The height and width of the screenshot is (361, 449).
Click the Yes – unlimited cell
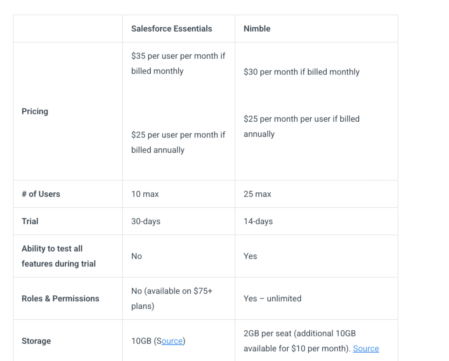pyautogui.click(x=272, y=298)
